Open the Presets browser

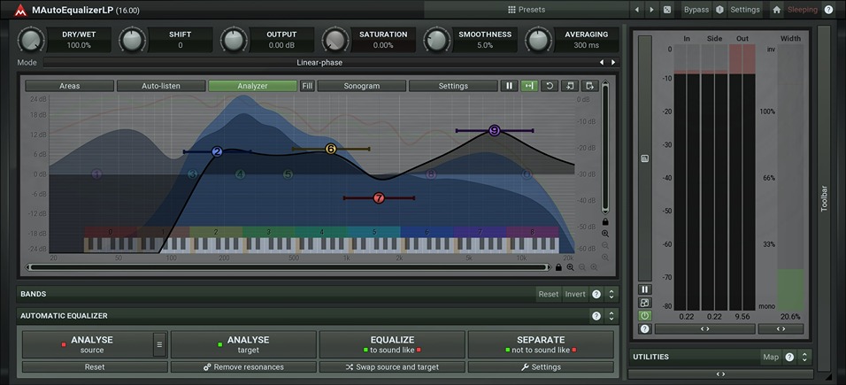pos(527,10)
